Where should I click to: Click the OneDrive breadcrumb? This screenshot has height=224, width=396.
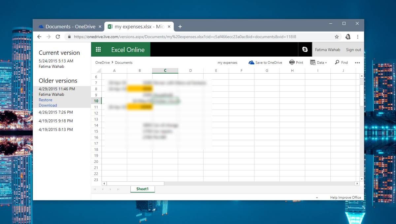[x=102, y=62]
